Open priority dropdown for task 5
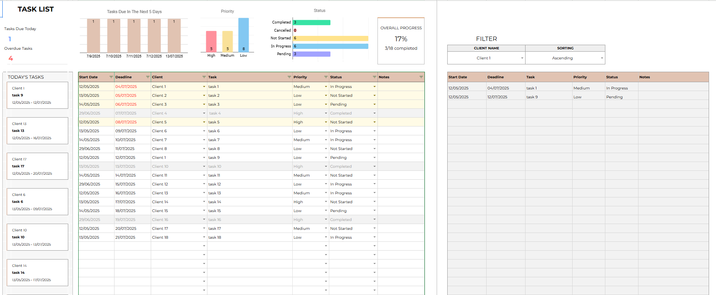716x295 pixels. (x=326, y=122)
